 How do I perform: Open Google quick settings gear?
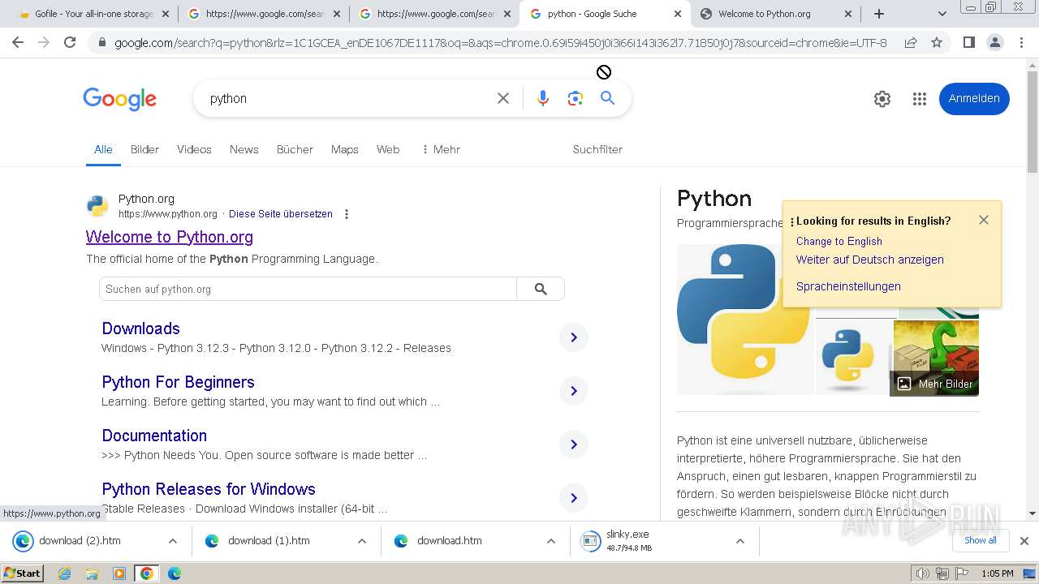[x=882, y=99]
